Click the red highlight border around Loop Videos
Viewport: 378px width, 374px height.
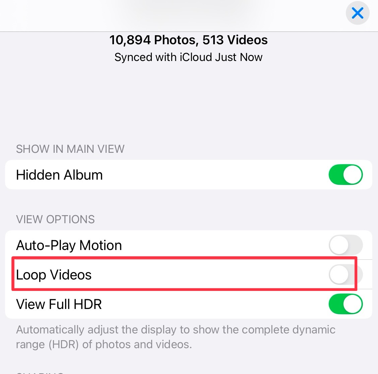(x=184, y=258)
